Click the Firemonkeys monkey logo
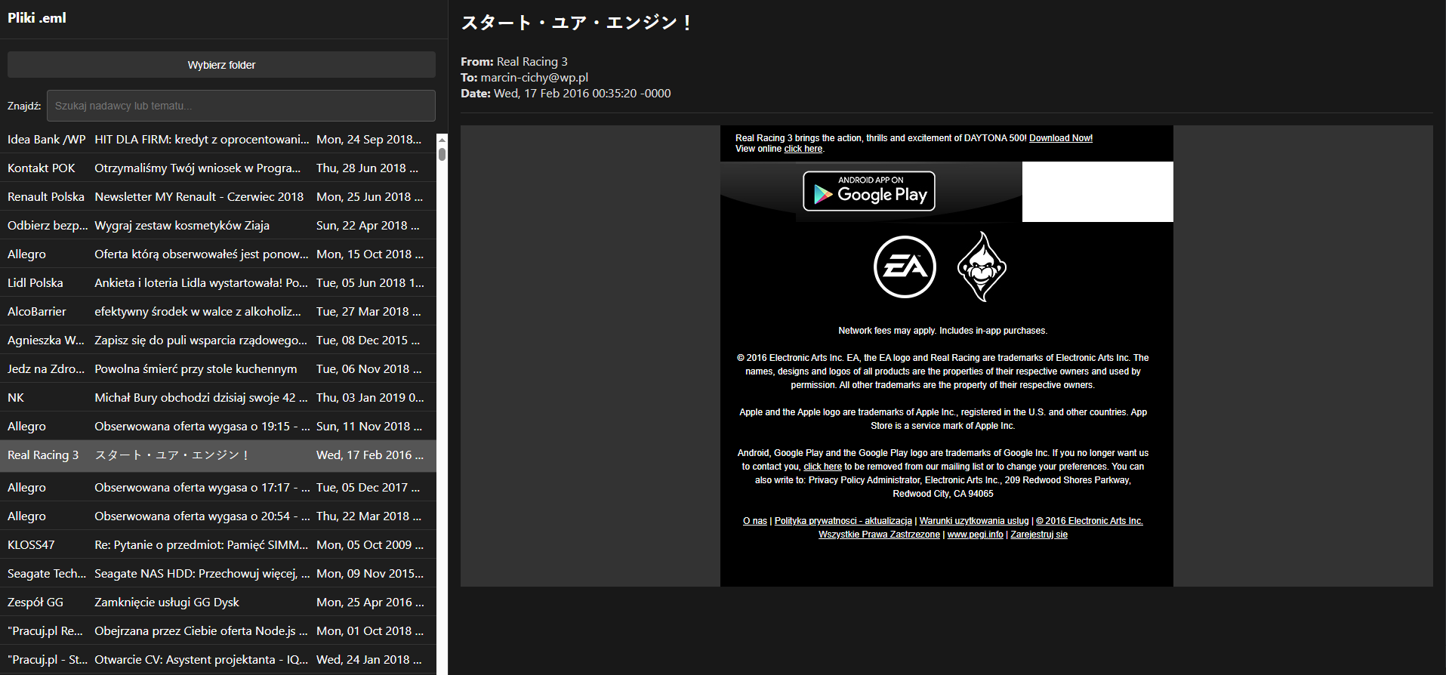 click(x=982, y=267)
